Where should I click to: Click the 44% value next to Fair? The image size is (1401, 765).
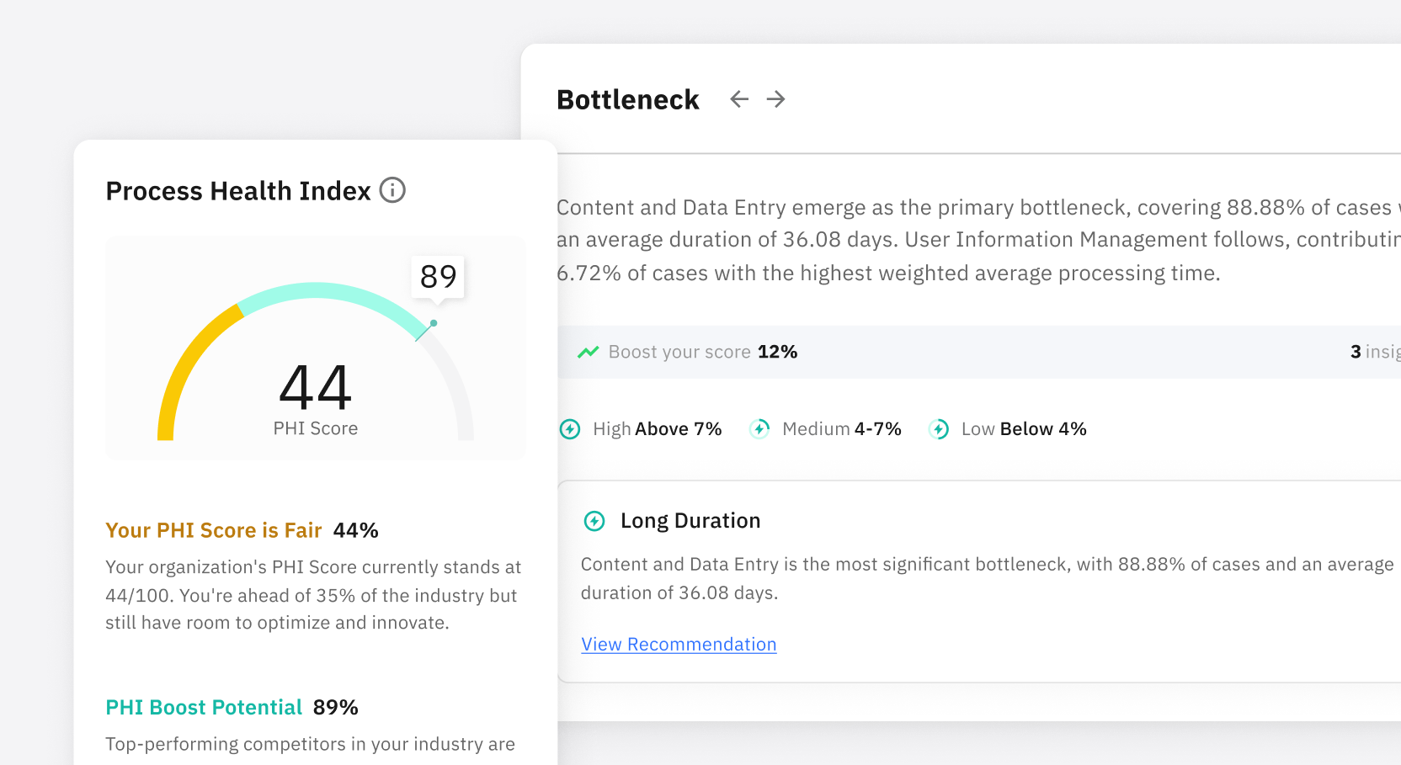coord(356,530)
